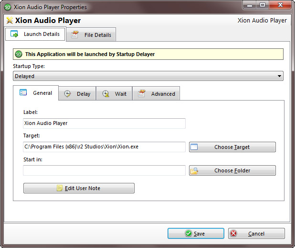Click the Startup Delayer SD banner icon
This screenshot has height=248, width=295.
click(x=19, y=55)
